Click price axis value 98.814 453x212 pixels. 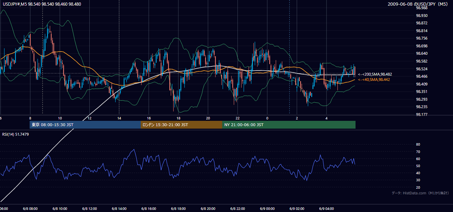click(x=422, y=31)
